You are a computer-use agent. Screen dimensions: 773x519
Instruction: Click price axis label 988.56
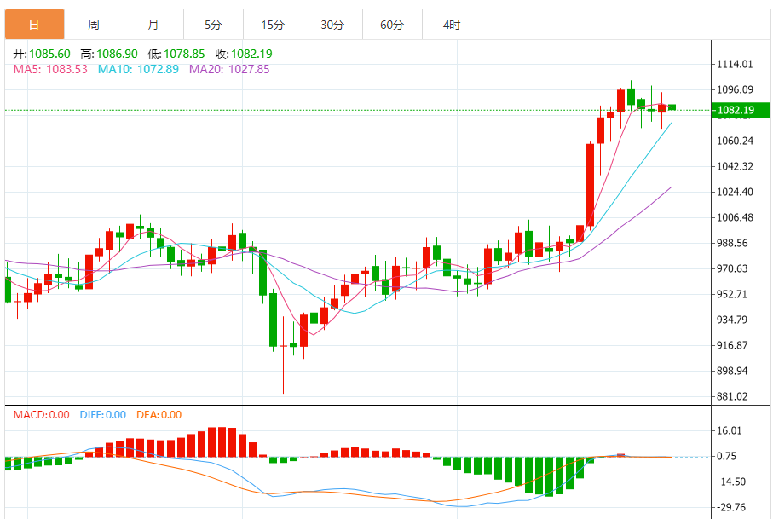point(732,243)
